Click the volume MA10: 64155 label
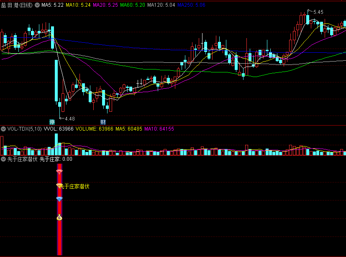This screenshot has height=257, width=346. (159, 129)
